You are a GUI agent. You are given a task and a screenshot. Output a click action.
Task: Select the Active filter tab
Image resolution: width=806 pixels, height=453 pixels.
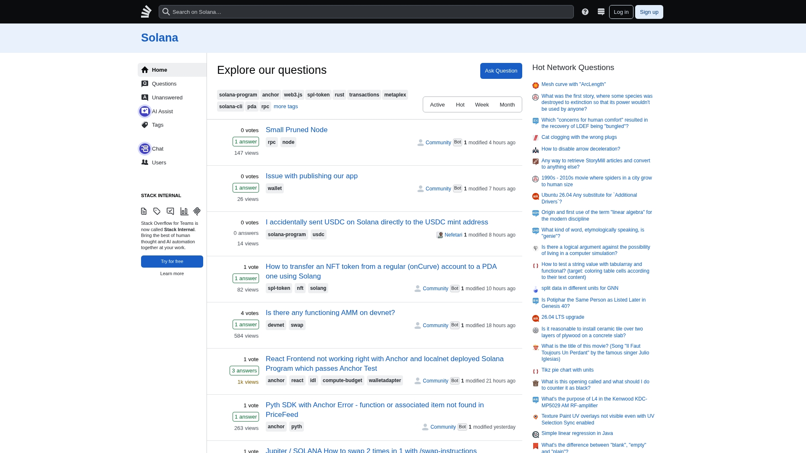[437, 105]
